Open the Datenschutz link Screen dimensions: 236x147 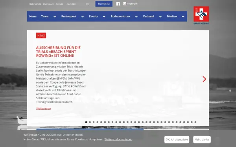click(35, 4)
